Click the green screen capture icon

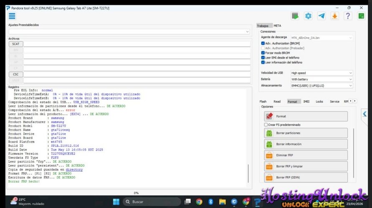[295, 16]
